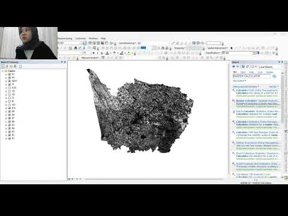
Task: Toggle B1 layer checkbox
Action: coord(10,138)
